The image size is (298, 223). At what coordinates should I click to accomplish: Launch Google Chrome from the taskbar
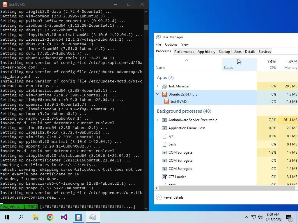coord(50,217)
